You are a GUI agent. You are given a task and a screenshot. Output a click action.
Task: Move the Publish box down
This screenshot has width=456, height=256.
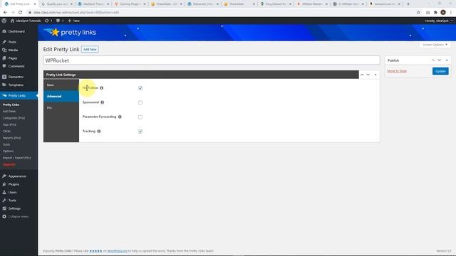point(440,60)
